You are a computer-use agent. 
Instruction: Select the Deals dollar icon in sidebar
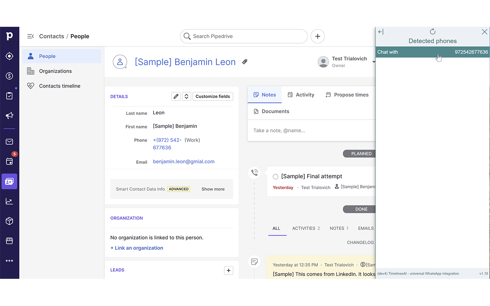(9, 76)
